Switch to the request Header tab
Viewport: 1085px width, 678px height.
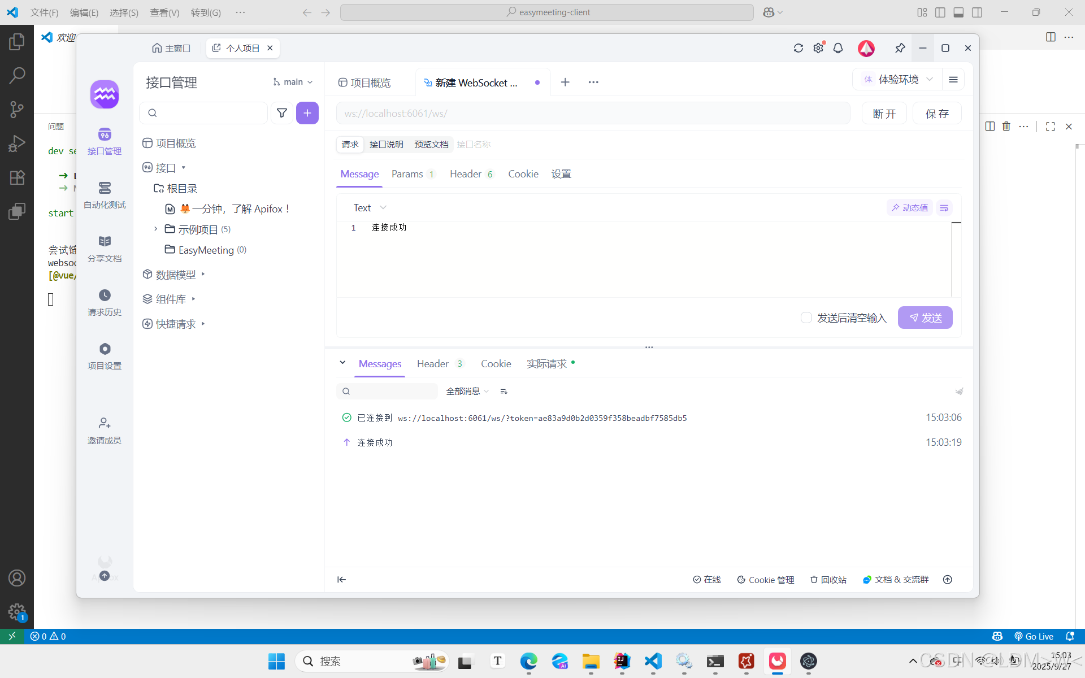(x=472, y=174)
